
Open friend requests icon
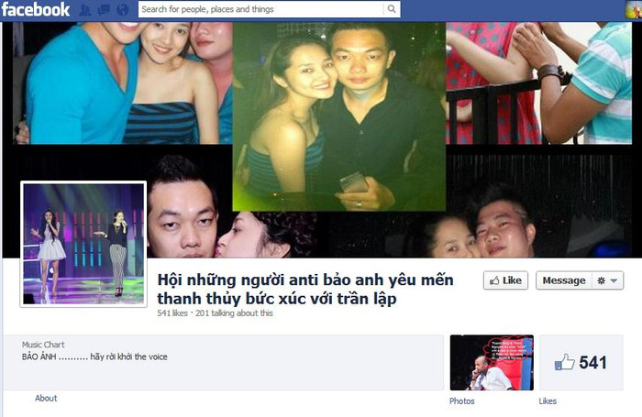85,9
